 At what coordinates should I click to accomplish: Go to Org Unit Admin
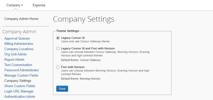(15, 54)
